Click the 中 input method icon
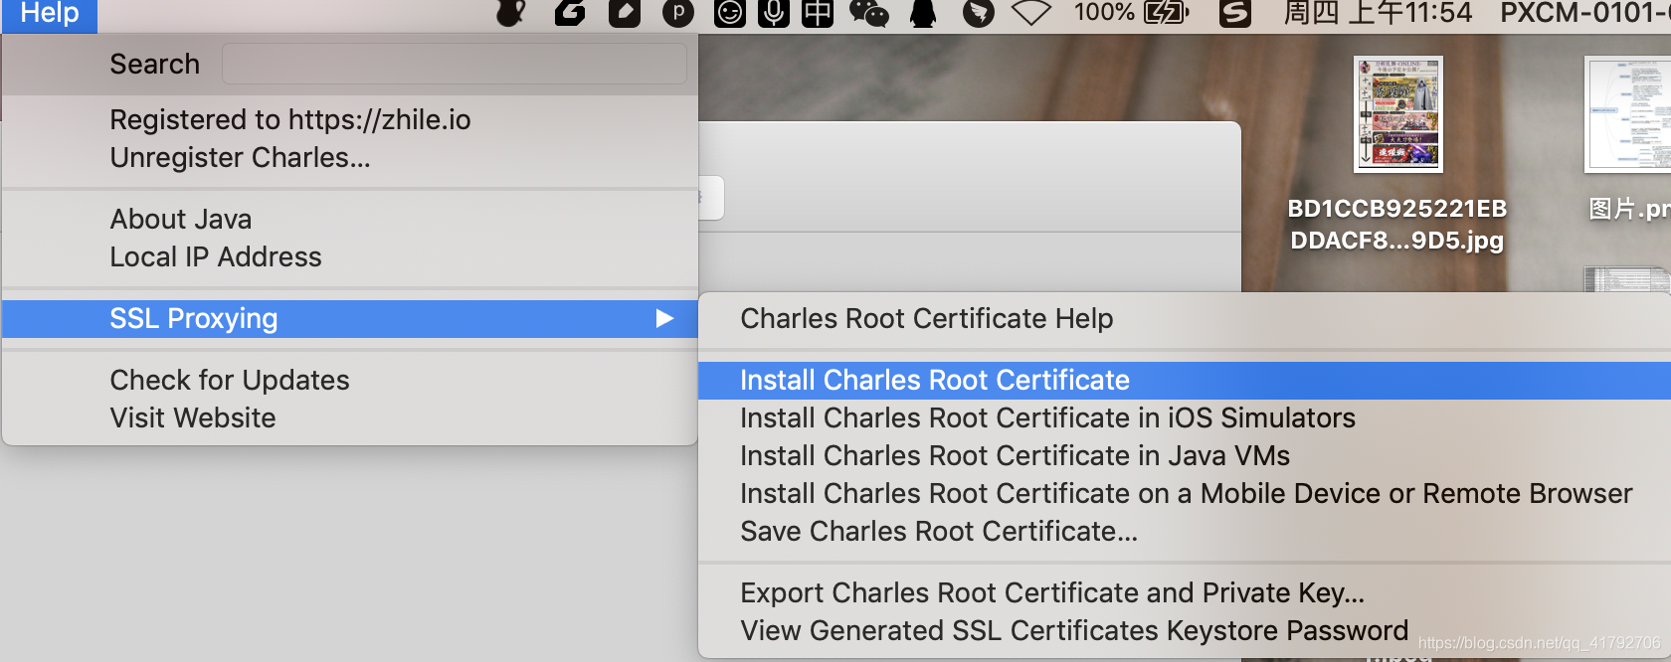Screen dimensions: 1671x662 click(818, 13)
